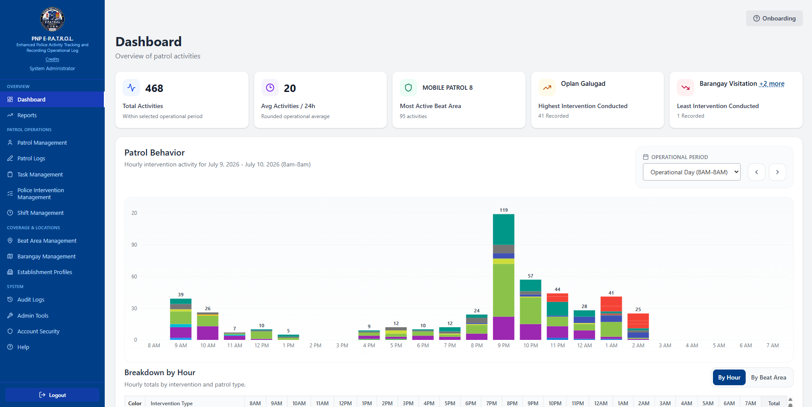The height and width of the screenshot is (407, 812).
Task: Click the PNP E-PATROL logo emblem
Action: [x=52, y=19]
